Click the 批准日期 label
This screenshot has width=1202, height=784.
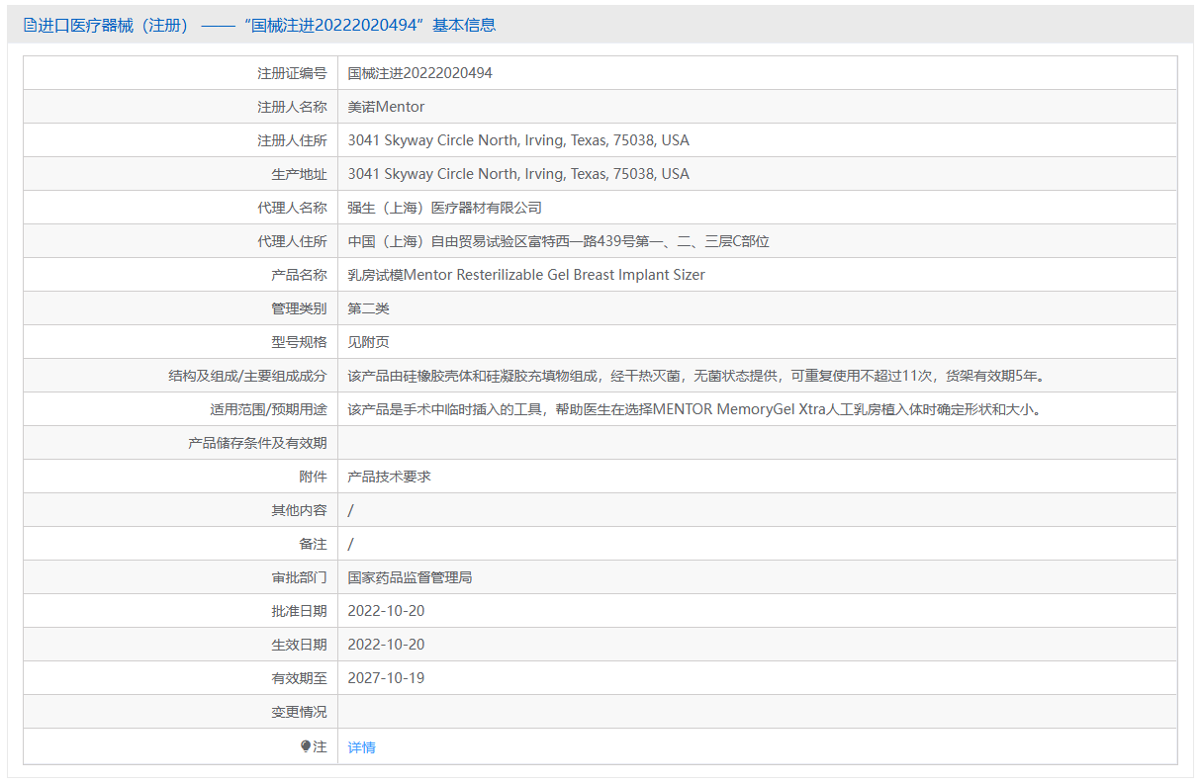(299, 611)
